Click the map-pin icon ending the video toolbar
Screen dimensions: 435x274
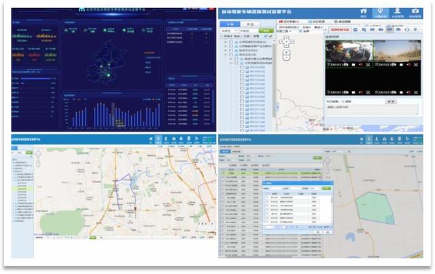click(x=415, y=30)
